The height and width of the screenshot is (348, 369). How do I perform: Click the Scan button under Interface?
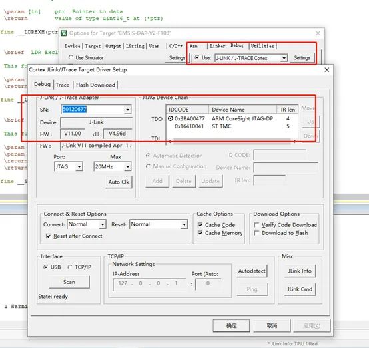point(69,282)
